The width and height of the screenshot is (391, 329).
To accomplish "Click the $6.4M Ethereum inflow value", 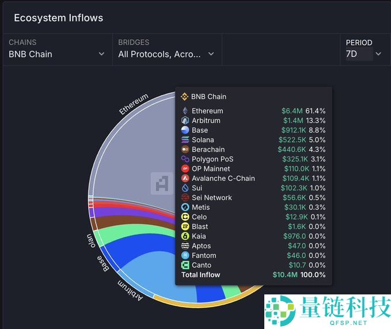I will coord(292,111).
